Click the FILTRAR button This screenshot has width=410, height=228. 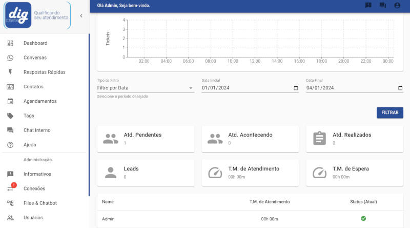[390, 112]
